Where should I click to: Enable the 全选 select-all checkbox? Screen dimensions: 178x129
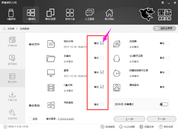tap(31, 119)
